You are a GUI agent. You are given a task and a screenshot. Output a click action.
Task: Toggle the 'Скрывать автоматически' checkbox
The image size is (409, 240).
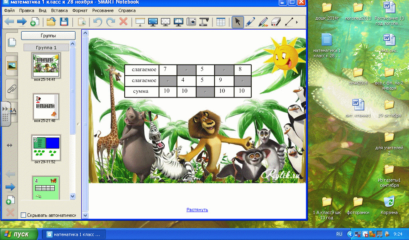(x=24, y=215)
